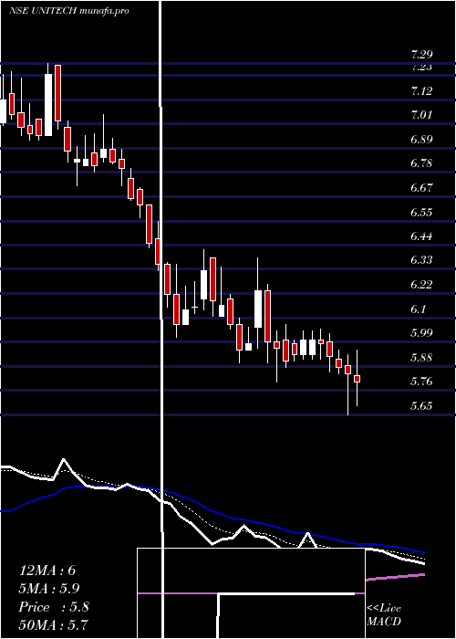Image resolution: width=456 pixels, height=639 pixels.
Task: Click the blue 50MA line at its left end
Action: pyautogui.click(x=5, y=510)
